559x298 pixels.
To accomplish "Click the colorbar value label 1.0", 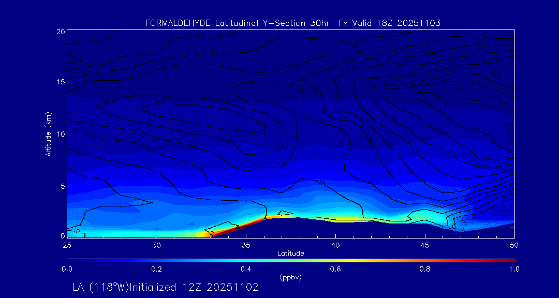I will 514,269.
